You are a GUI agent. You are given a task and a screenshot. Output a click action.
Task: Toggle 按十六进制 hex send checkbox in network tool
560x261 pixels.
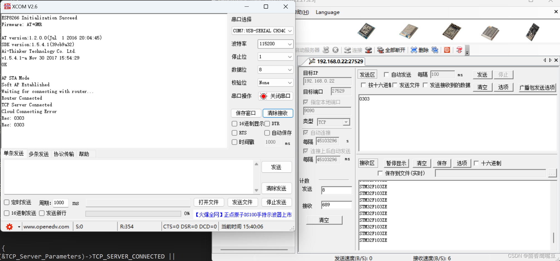(x=363, y=85)
